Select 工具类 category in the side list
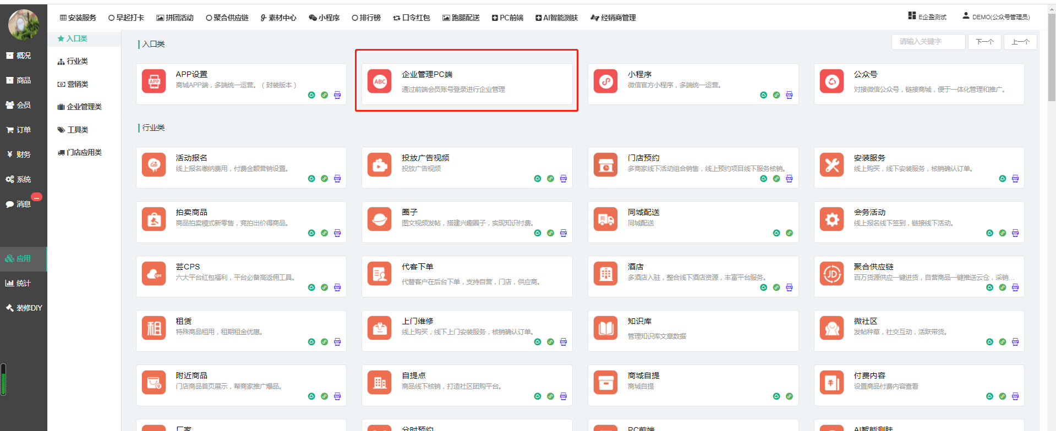 (x=73, y=130)
